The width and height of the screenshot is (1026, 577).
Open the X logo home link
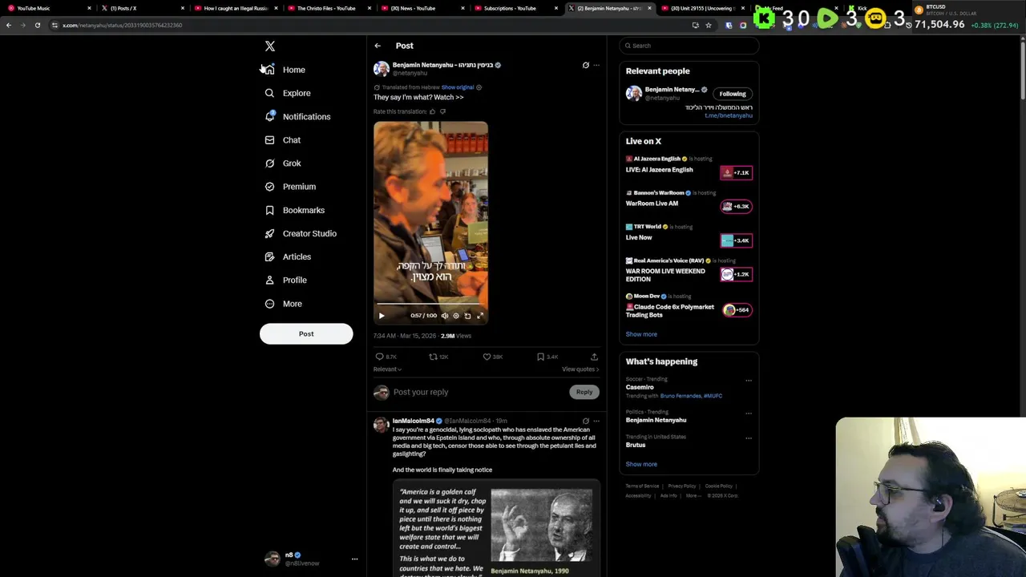[270, 46]
